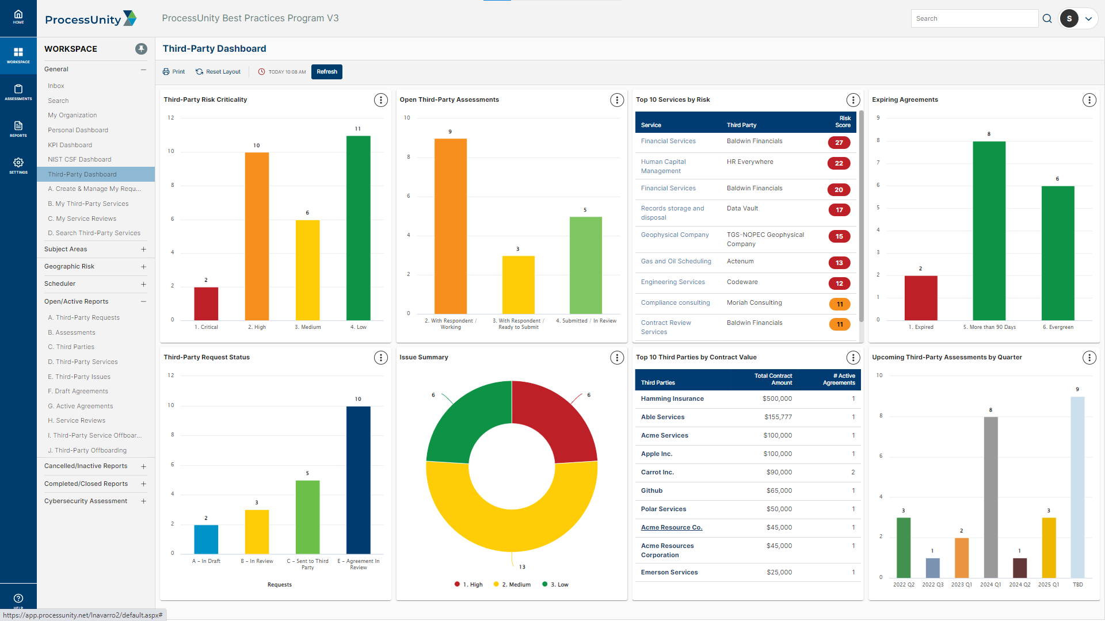Open the Assessments sidebar icon
The width and height of the screenshot is (1105, 621).
coord(18,92)
